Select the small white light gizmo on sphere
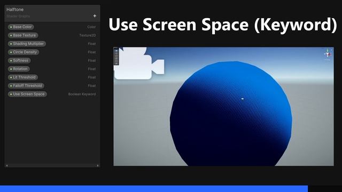 coord(242,99)
